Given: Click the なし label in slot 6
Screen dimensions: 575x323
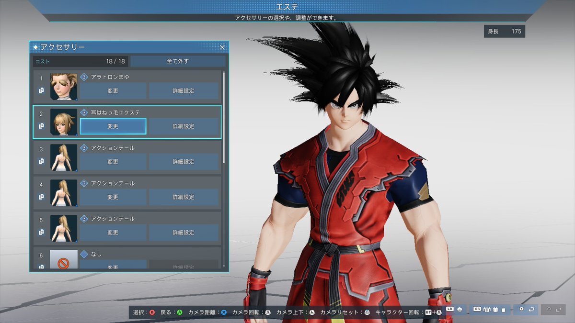Looking at the screenshot, I should [x=96, y=254].
